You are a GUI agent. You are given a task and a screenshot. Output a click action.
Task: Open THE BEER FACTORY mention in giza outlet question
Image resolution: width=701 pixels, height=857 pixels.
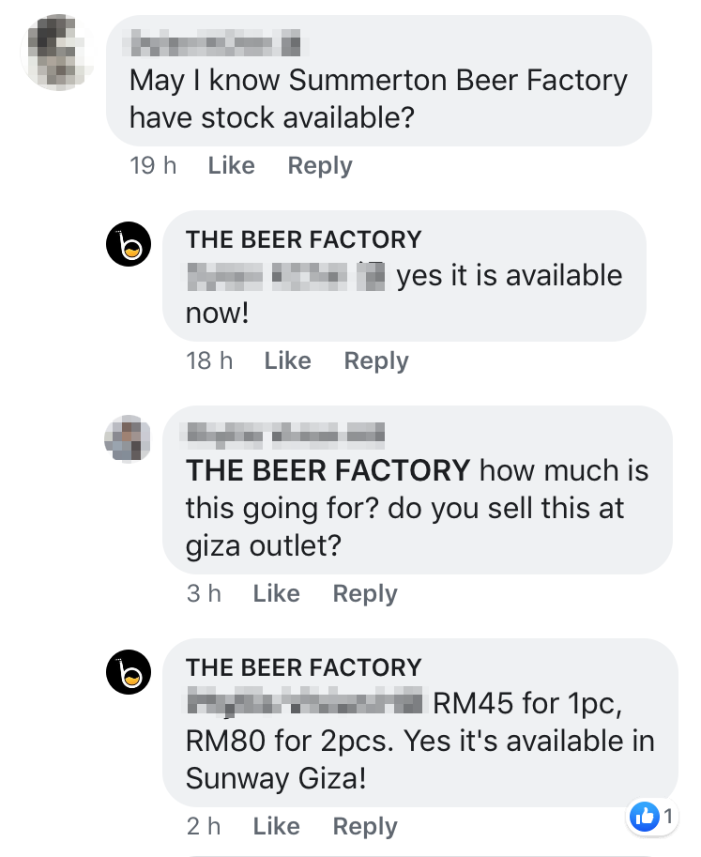pyautogui.click(x=328, y=470)
